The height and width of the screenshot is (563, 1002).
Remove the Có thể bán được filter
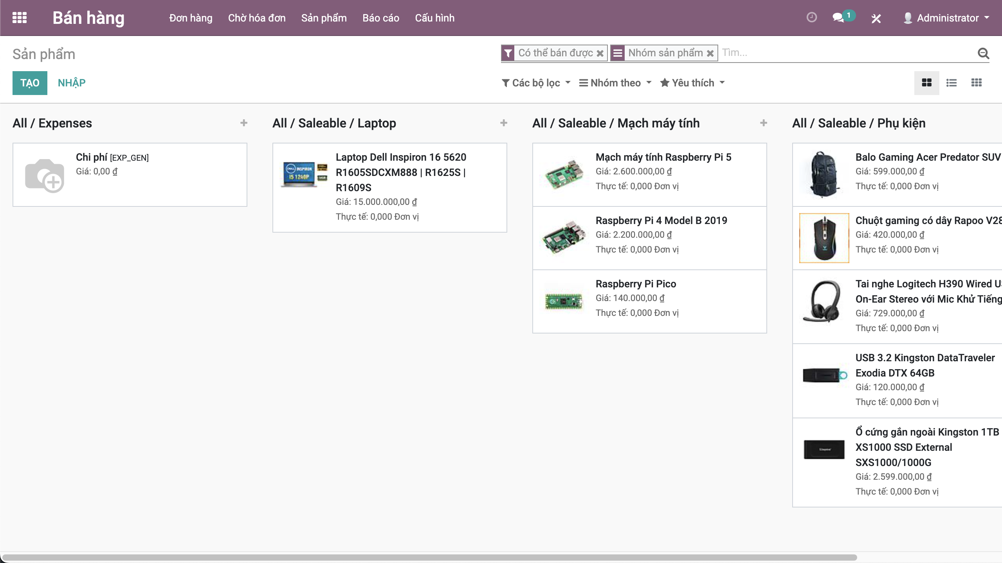click(600, 53)
